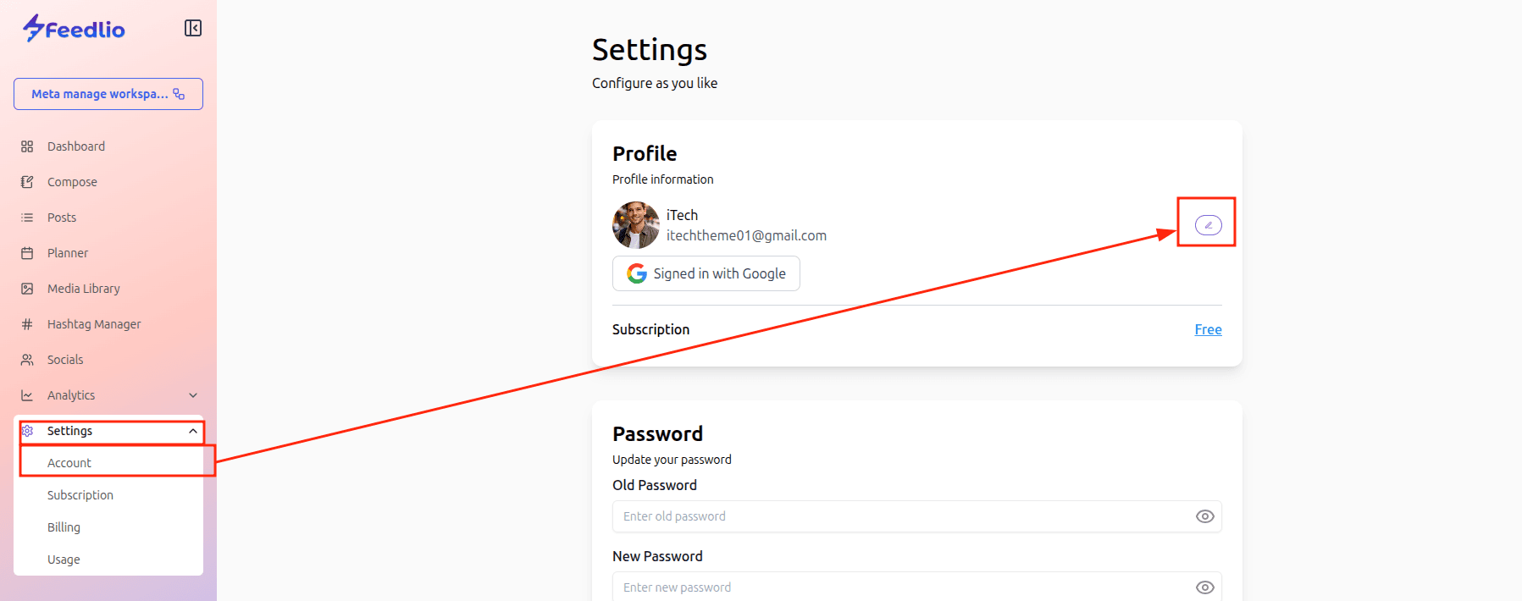
Task: Click the Hashtag Manager hash icon
Action: point(27,324)
